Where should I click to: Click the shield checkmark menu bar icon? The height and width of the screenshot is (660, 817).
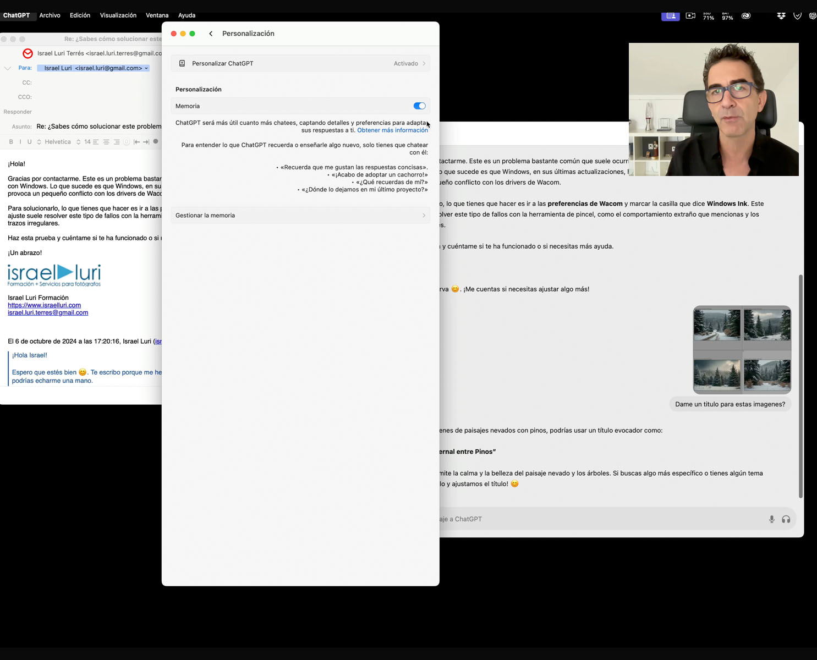click(797, 16)
